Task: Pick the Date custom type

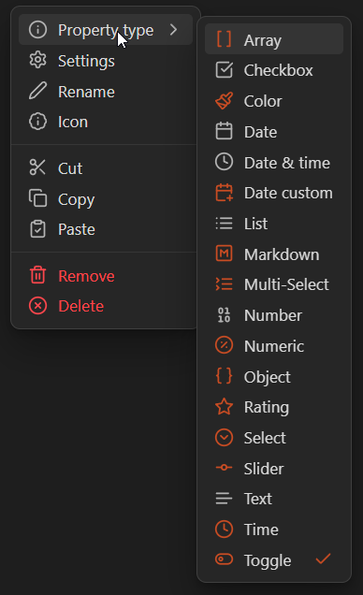Action: coord(274,193)
